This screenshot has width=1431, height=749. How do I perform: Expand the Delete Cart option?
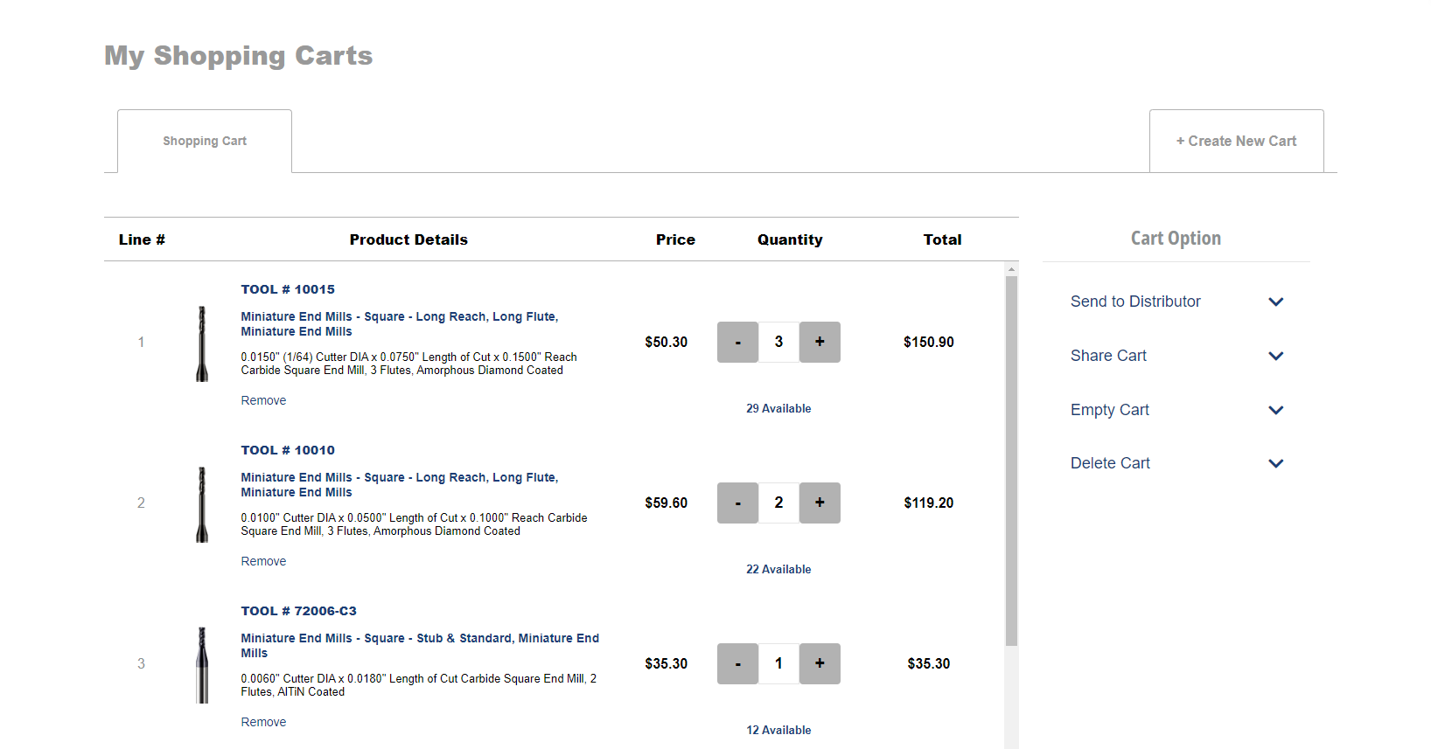[x=1275, y=463]
